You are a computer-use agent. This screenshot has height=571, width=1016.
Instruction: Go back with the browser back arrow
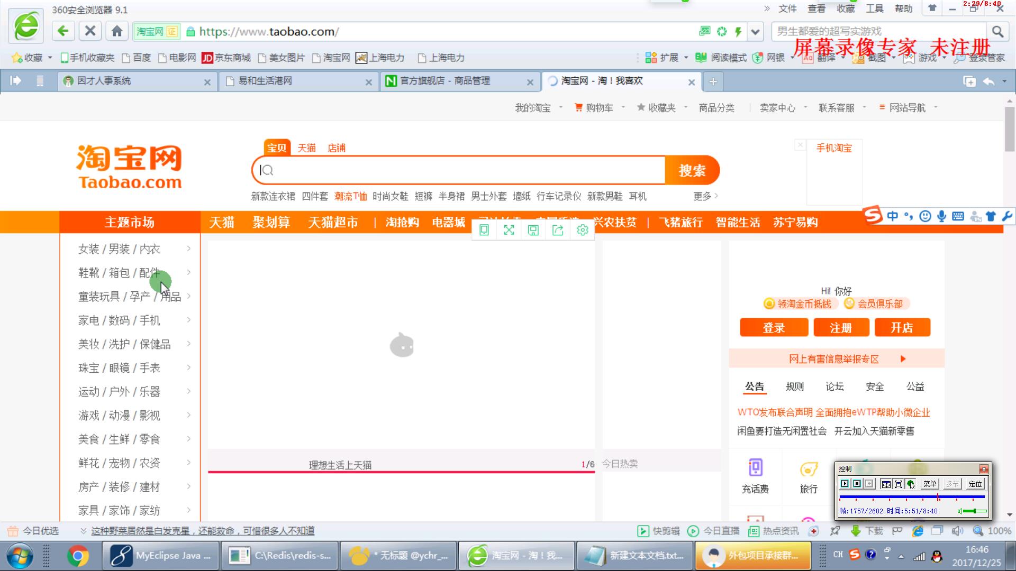[63, 31]
